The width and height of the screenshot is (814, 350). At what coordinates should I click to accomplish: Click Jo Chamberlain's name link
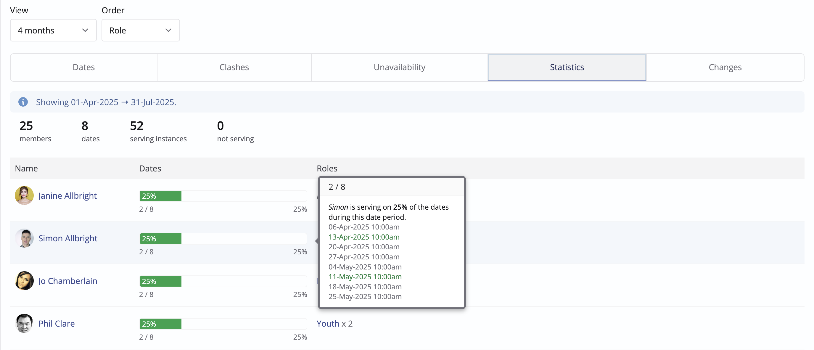pyautogui.click(x=67, y=281)
